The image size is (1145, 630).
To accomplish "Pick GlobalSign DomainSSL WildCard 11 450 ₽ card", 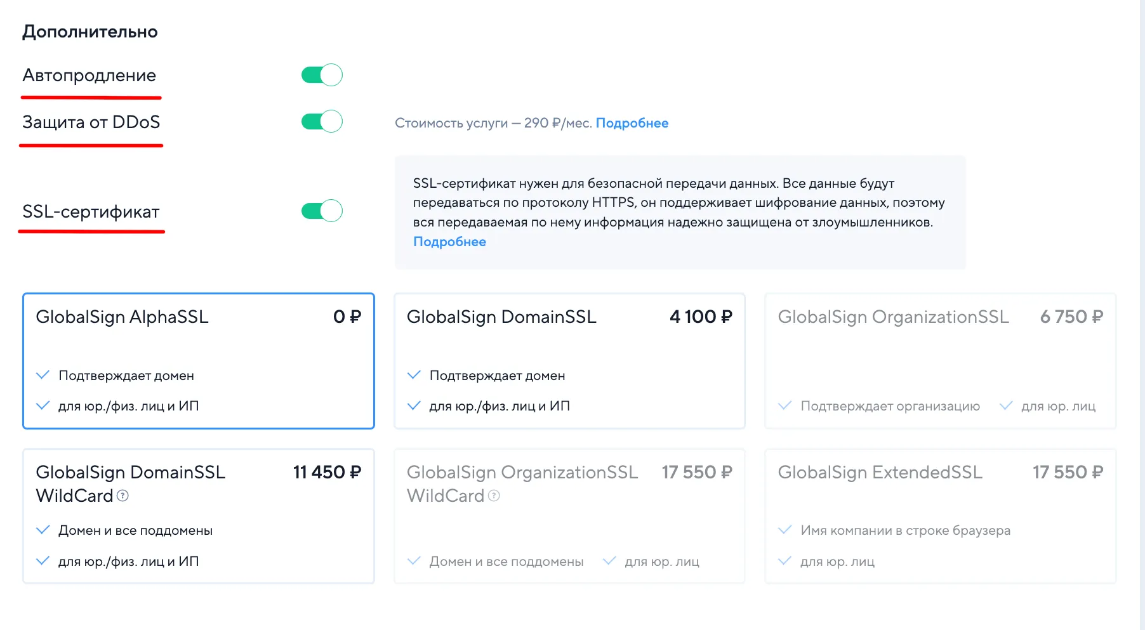I will tap(199, 516).
